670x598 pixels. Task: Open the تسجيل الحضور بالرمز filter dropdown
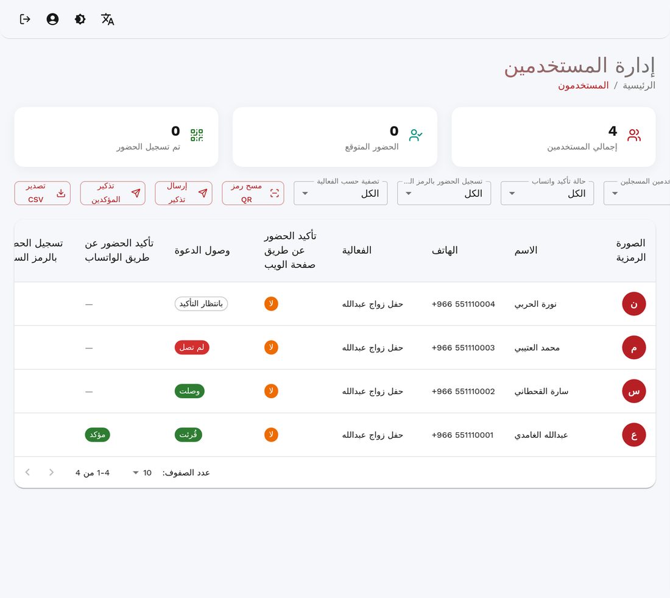(444, 194)
